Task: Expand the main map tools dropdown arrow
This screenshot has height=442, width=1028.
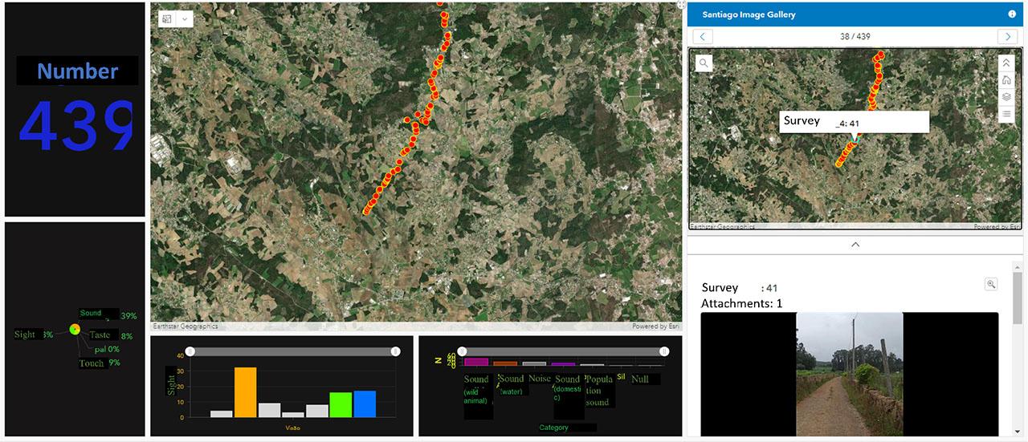Action: (x=185, y=18)
